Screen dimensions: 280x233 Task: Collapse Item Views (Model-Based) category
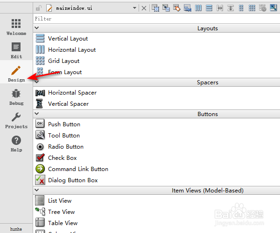pos(36,190)
